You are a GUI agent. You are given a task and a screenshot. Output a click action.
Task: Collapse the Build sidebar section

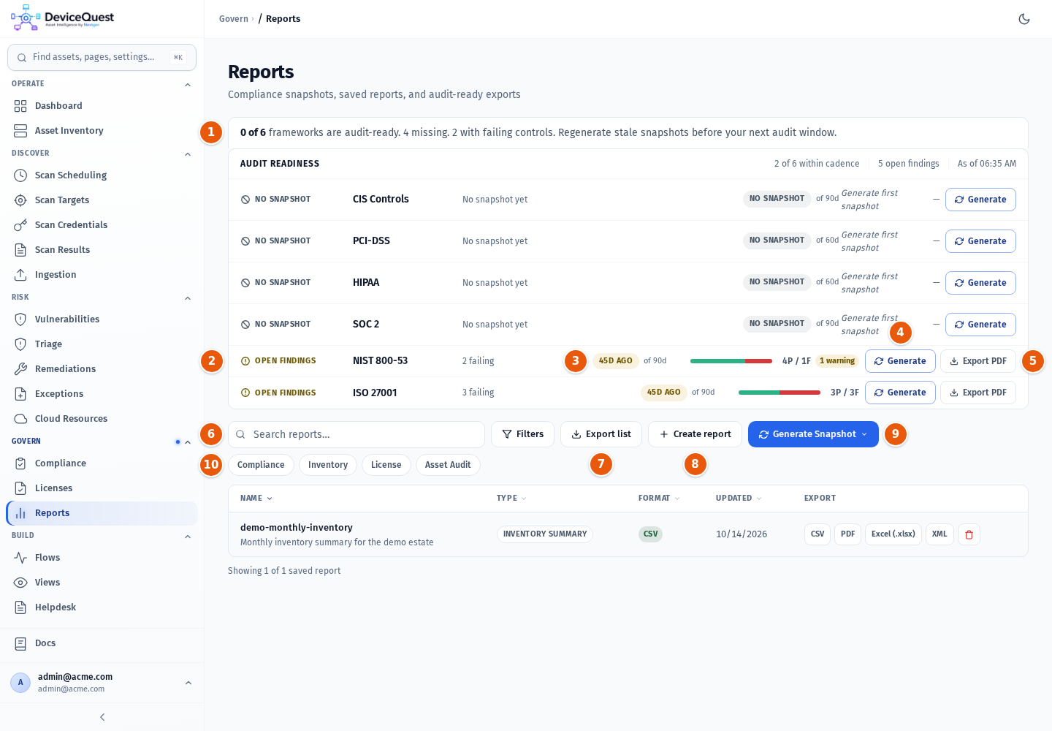(x=188, y=536)
